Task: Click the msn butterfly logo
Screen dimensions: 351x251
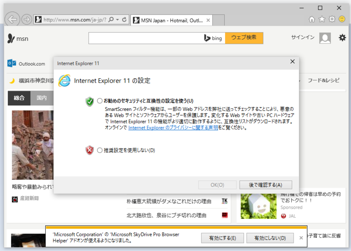Action: [x=11, y=38]
